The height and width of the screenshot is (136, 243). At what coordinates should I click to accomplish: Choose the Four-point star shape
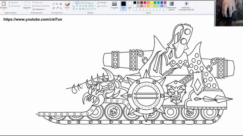(x=77, y=9)
